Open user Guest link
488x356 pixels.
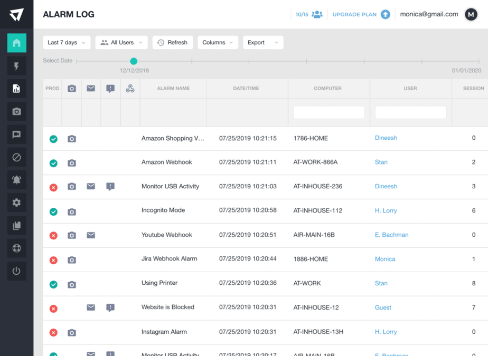383,307
